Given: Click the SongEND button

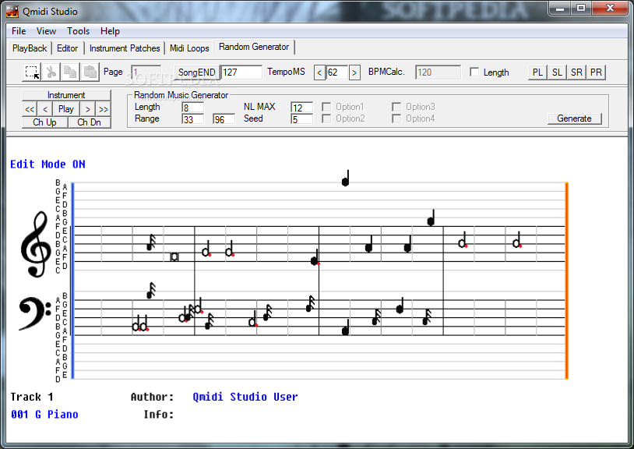Looking at the screenshot, I should 197,72.
